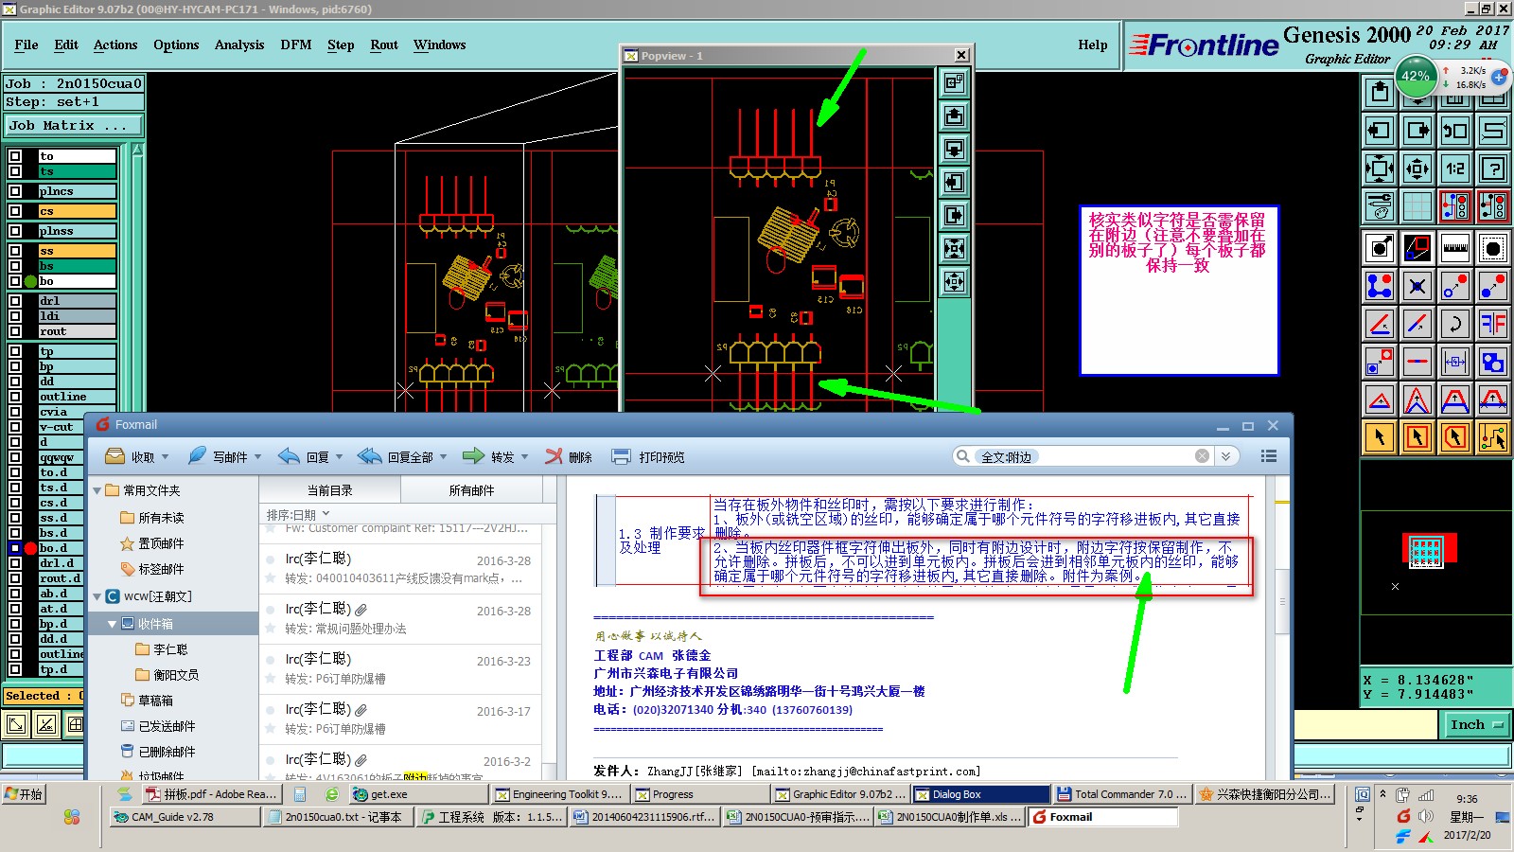
Task: Click the pan right icon in right toolbar
Action: [x=1417, y=131]
